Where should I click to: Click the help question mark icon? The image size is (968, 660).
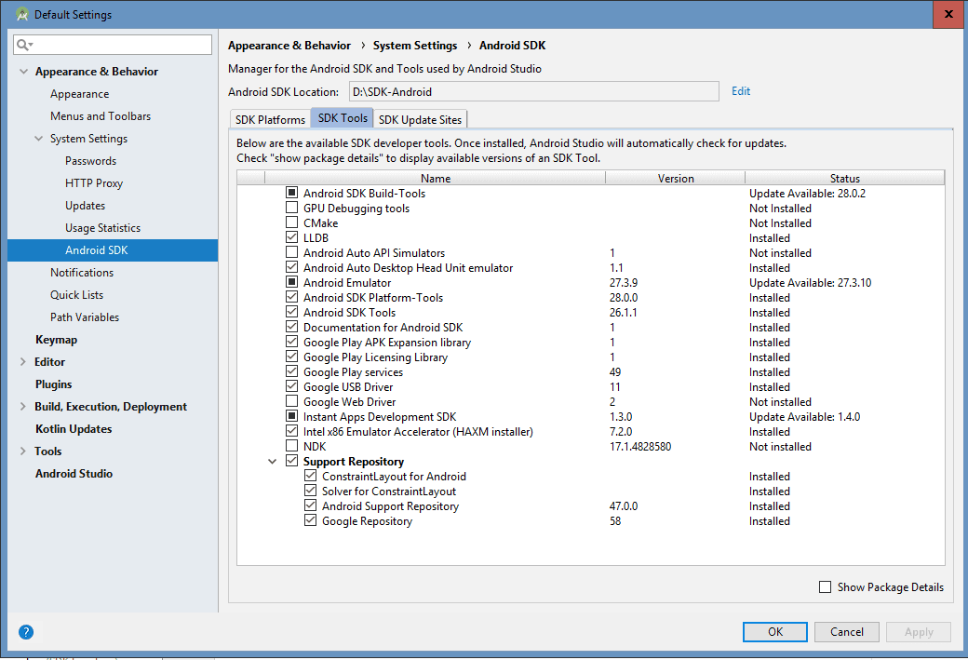tap(26, 631)
